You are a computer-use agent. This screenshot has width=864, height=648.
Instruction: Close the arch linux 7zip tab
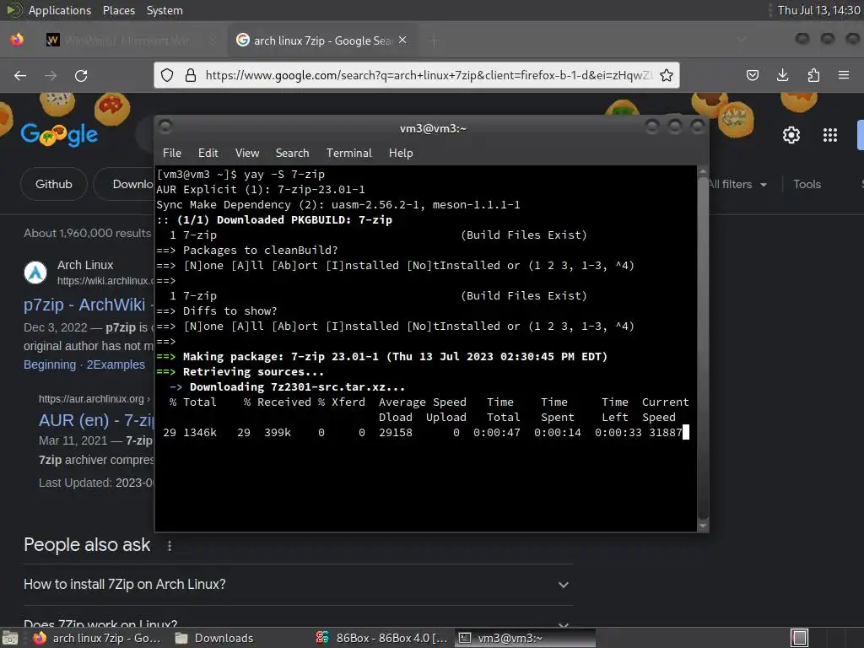click(x=402, y=40)
